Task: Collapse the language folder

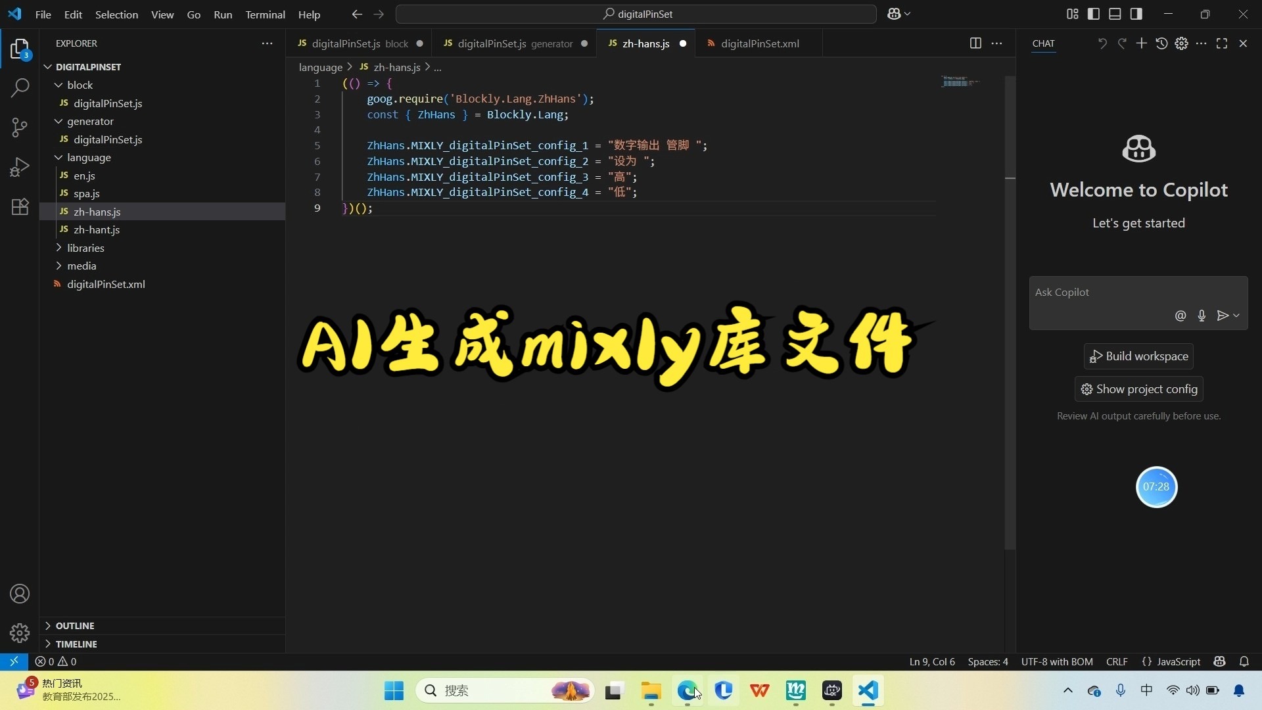Action: pyautogui.click(x=58, y=157)
